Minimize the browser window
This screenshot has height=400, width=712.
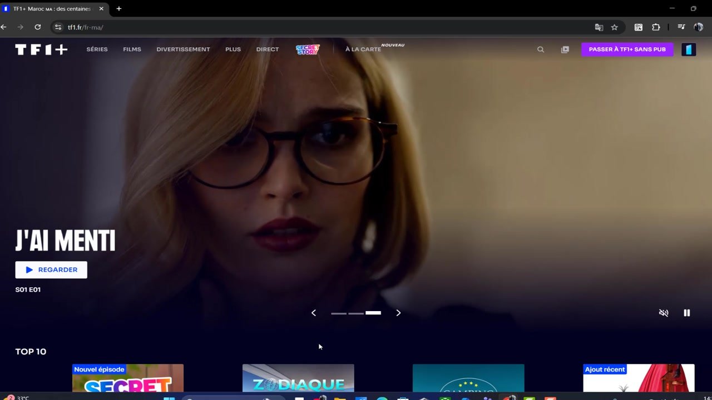click(672, 8)
